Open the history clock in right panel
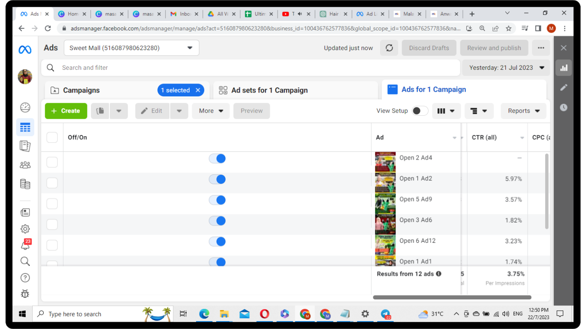This screenshot has height=329, width=586. click(564, 108)
